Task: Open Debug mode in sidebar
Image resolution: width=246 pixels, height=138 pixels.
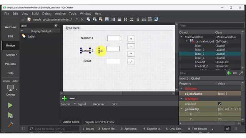Action: [10, 54]
